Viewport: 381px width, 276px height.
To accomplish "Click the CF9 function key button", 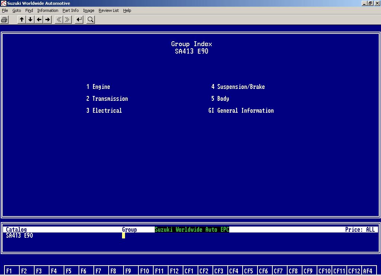I will point(309,271).
